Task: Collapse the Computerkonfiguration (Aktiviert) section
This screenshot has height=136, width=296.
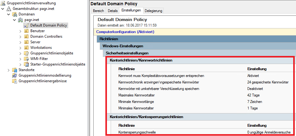Action: point(125,32)
